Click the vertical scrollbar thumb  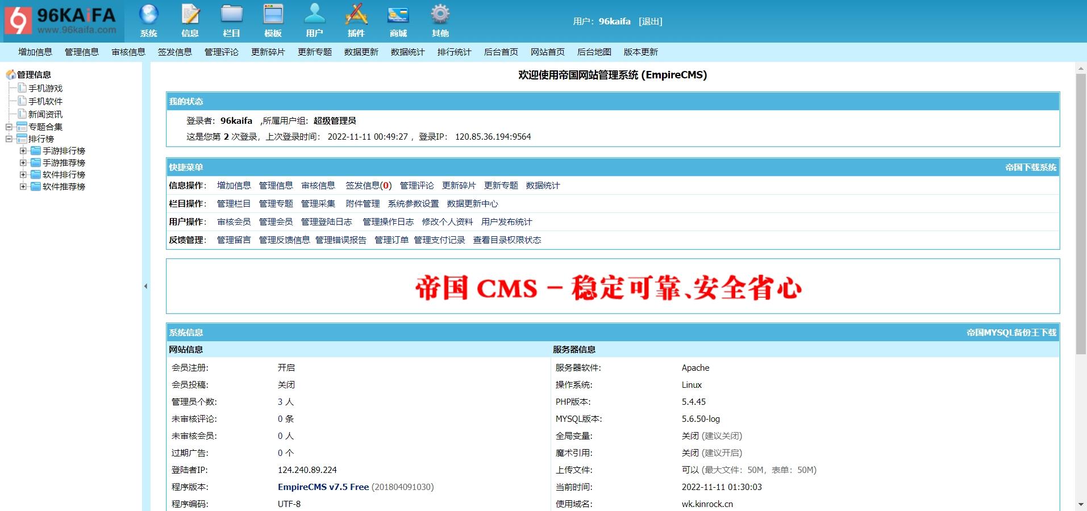pyautogui.click(x=1081, y=215)
